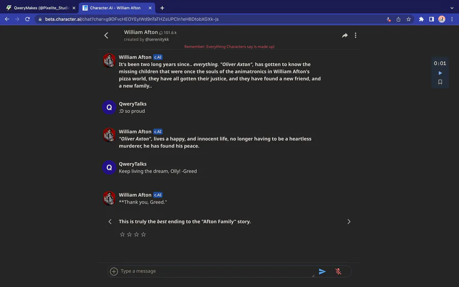
Task: Switch to the QweryMakes browser tab
Action: 41,8
